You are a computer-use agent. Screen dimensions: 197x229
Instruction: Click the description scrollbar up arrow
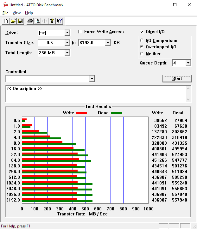(x=188, y=88)
